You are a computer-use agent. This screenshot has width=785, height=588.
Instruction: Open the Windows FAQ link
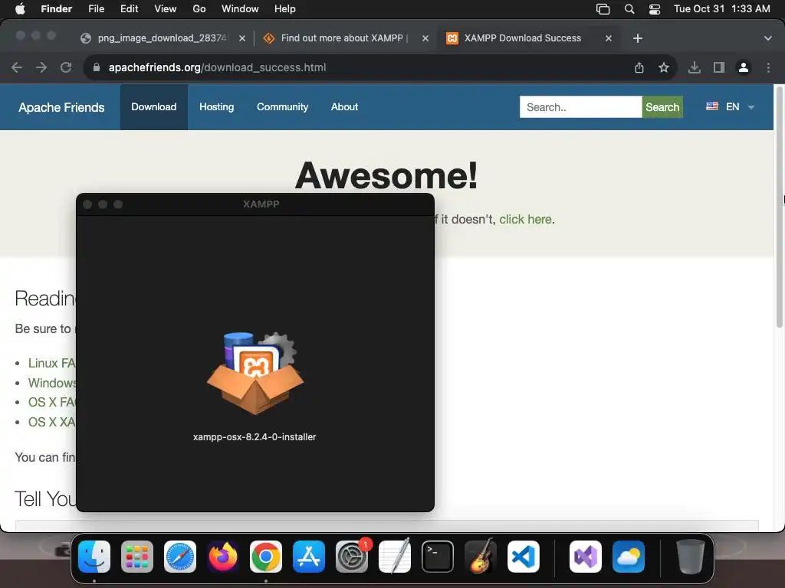pos(51,383)
